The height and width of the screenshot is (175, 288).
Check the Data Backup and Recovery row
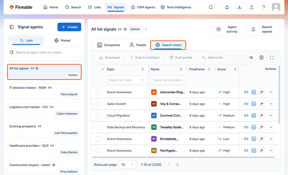coord(98,127)
